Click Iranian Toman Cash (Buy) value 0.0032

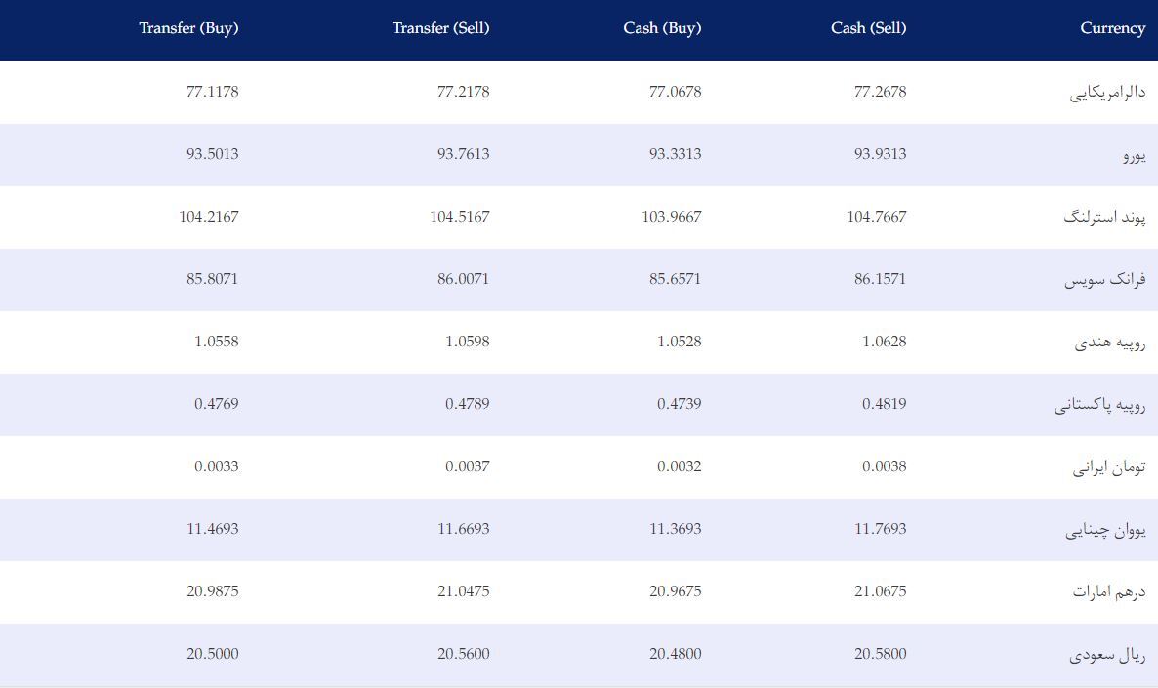pyautogui.click(x=680, y=465)
